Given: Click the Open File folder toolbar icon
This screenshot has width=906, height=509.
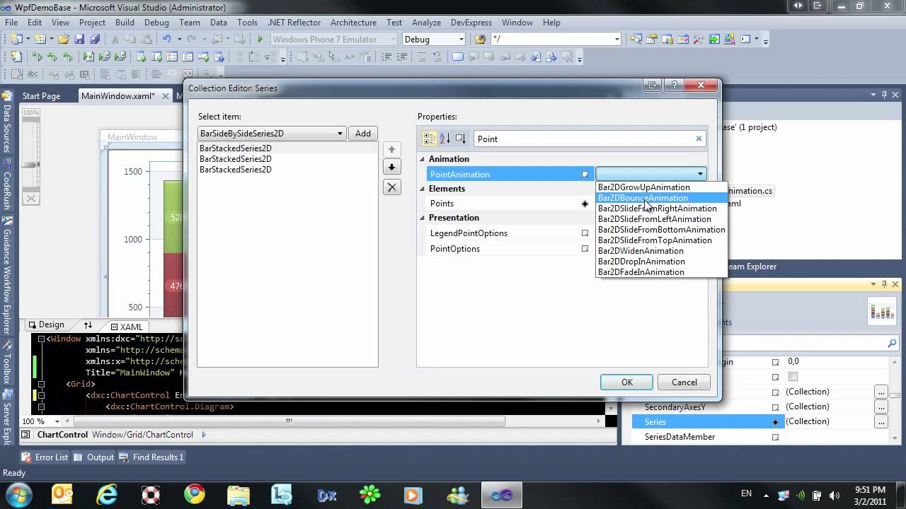Looking at the screenshot, I should click(x=64, y=40).
